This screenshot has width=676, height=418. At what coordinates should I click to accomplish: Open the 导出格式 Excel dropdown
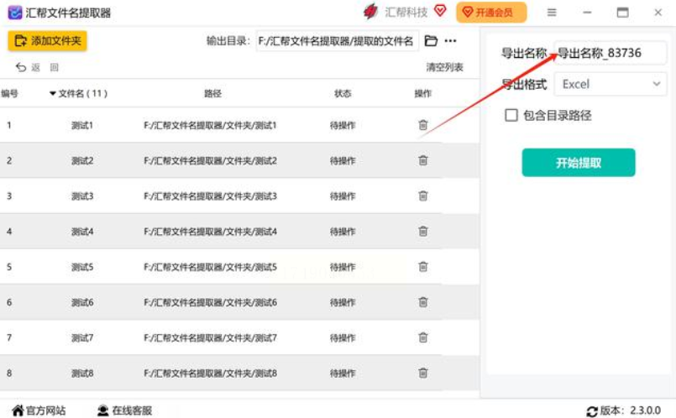click(x=610, y=84)
